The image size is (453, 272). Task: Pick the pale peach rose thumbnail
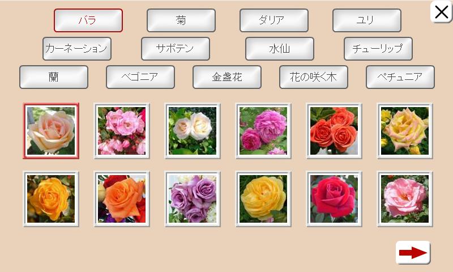pos(51,131)
